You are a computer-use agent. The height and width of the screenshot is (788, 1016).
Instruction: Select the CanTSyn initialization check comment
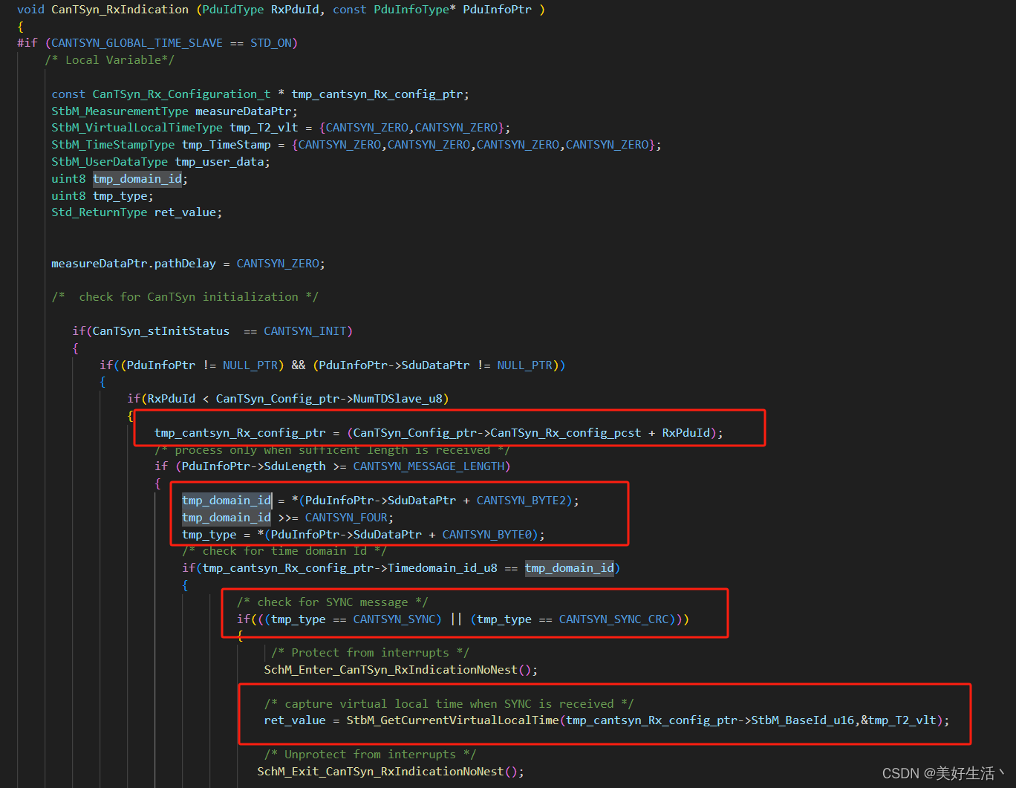185,296
